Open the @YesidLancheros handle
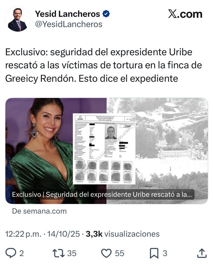Image resolution: width=213 pixels, height=266 pixels. coord(69,24)
